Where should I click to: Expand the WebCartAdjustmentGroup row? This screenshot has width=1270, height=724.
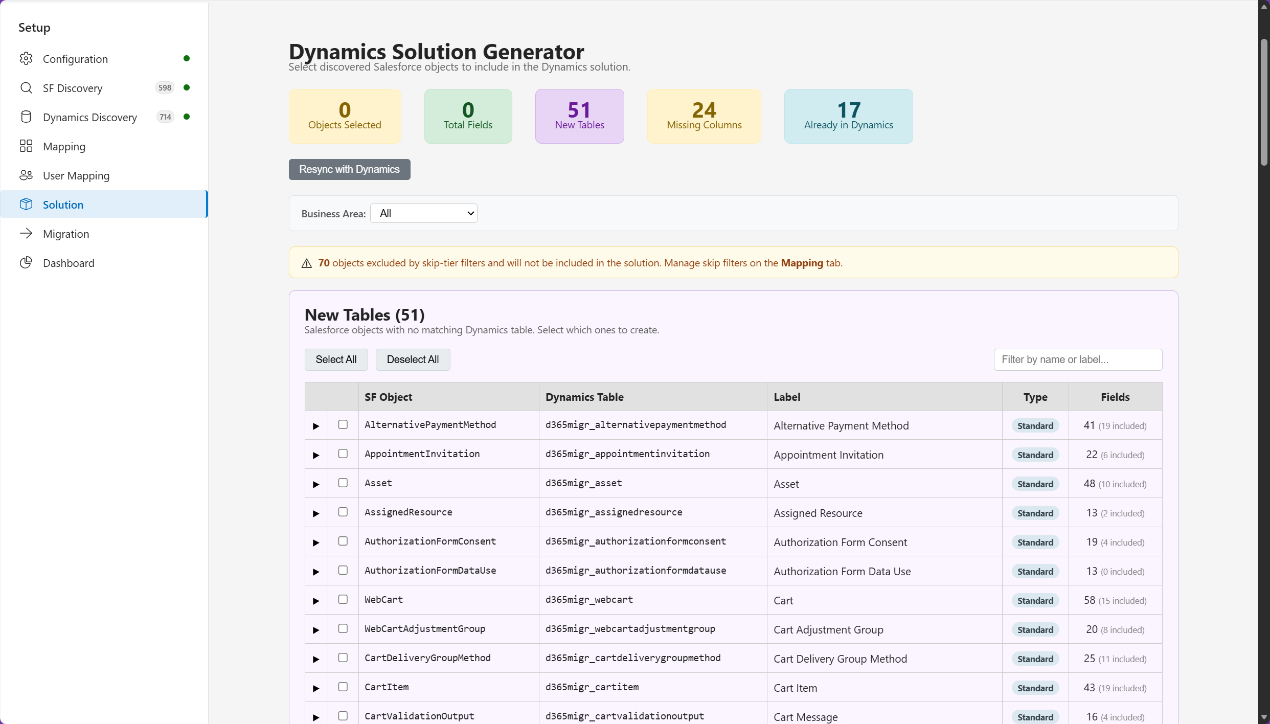click(x=316, y=630)
